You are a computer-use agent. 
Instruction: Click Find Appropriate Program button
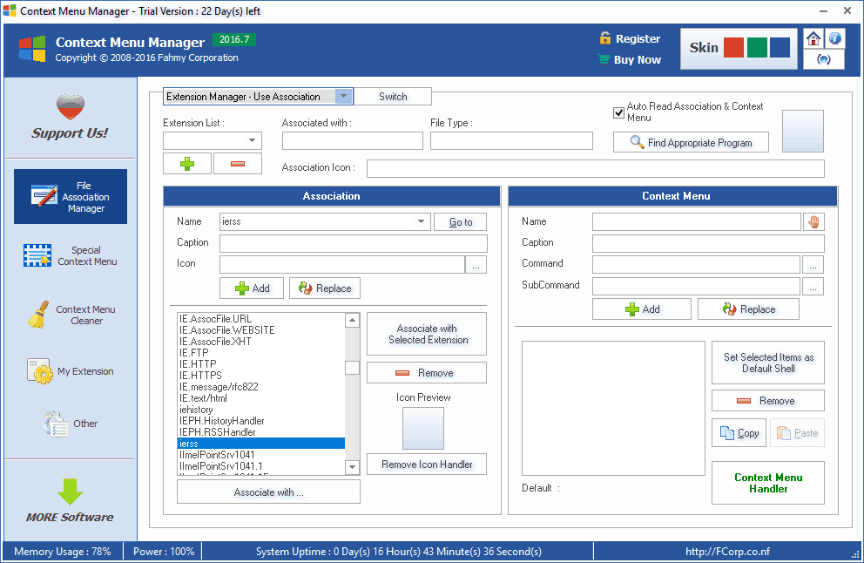coord(691,143)
